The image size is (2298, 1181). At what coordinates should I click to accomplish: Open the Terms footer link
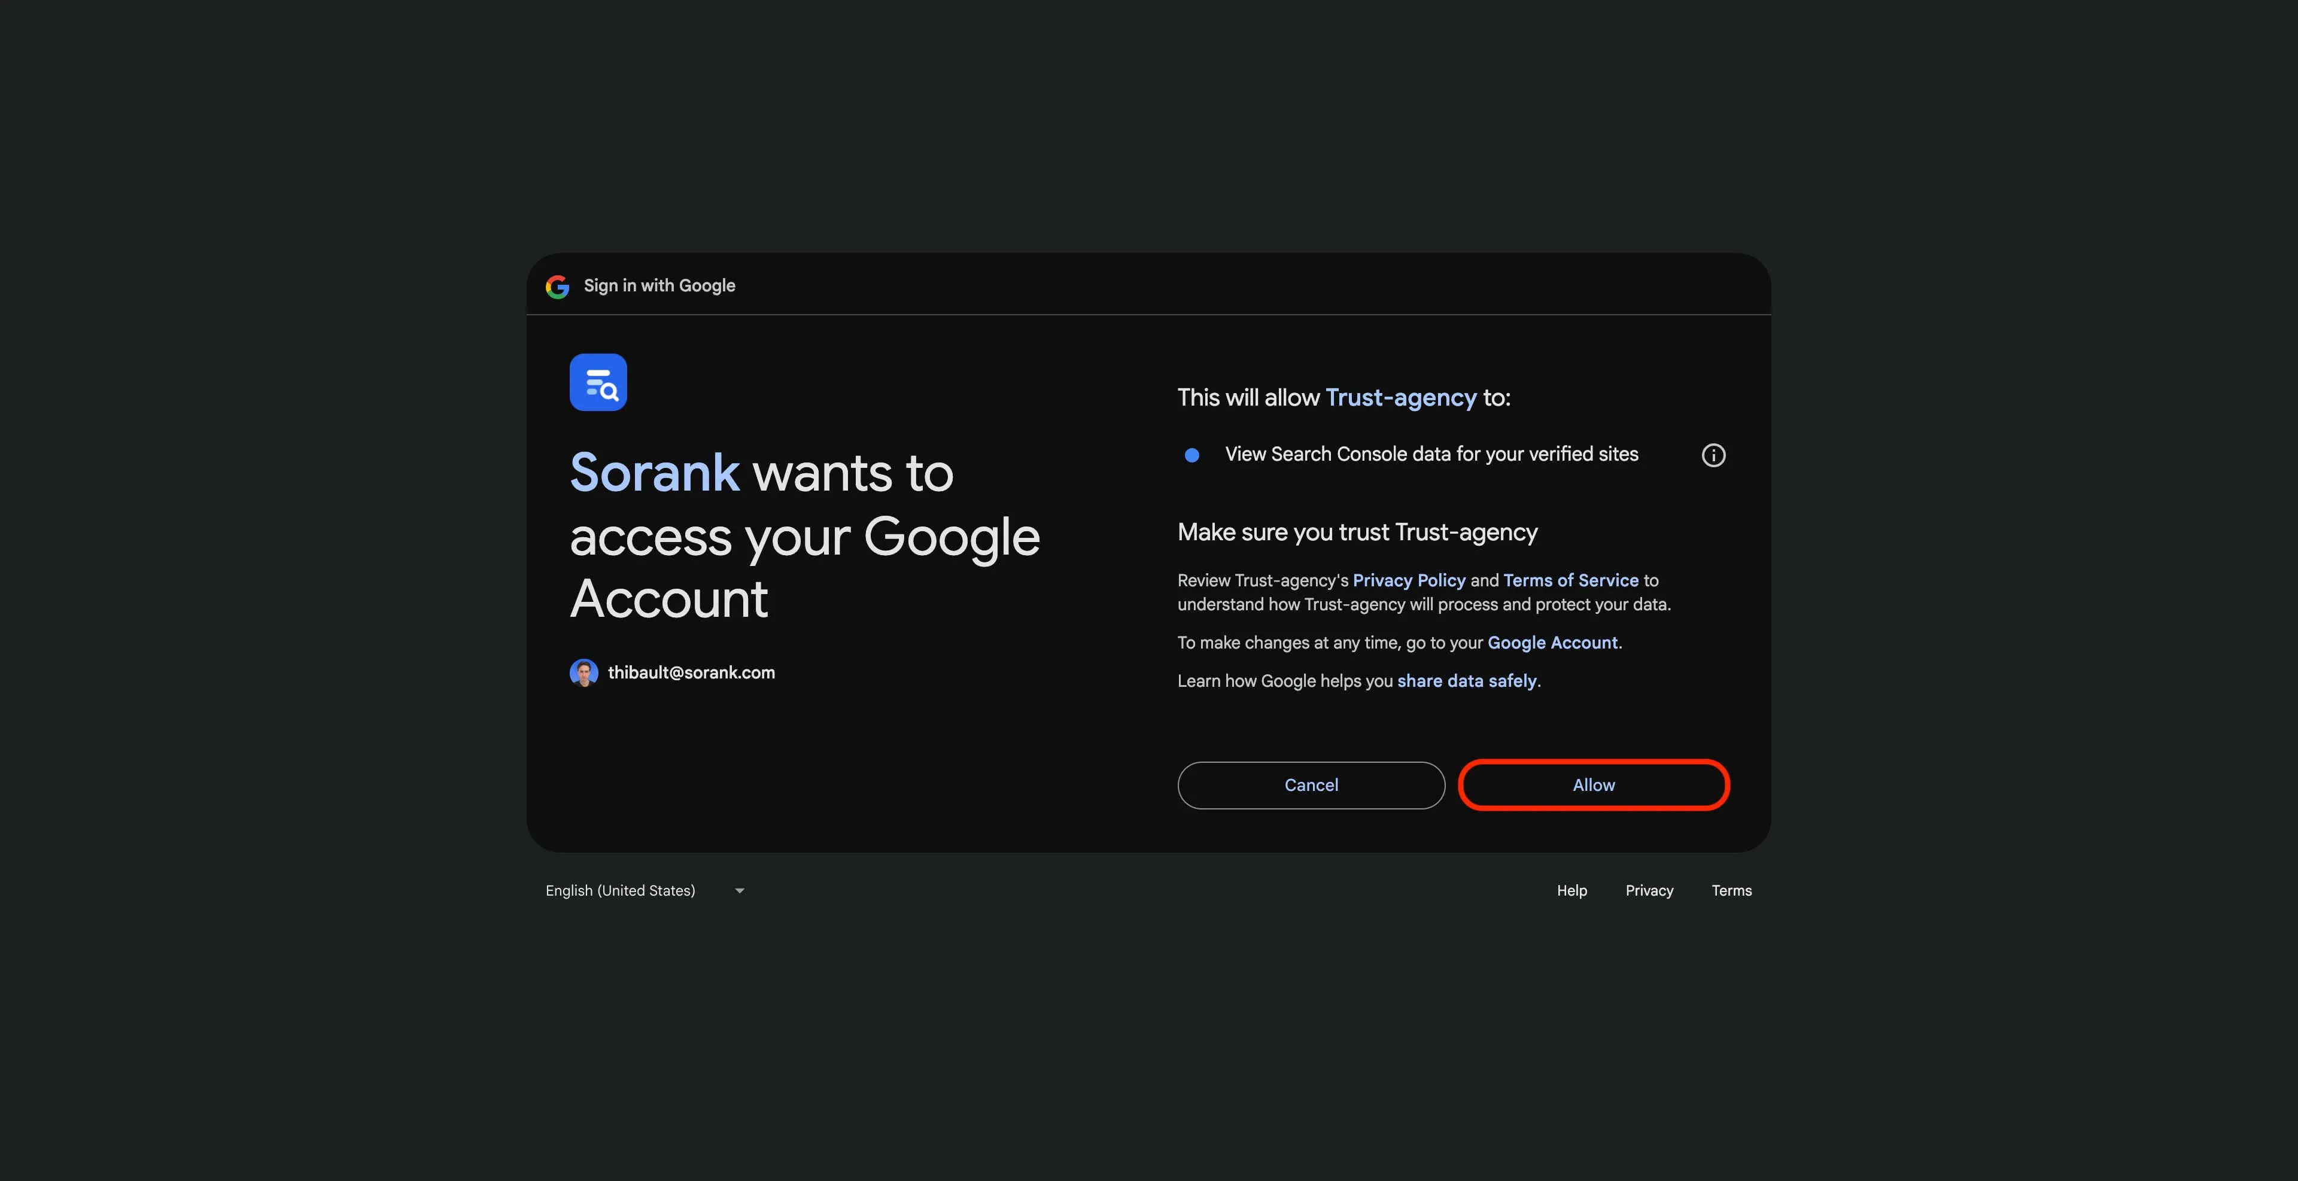click(1731, 890)
